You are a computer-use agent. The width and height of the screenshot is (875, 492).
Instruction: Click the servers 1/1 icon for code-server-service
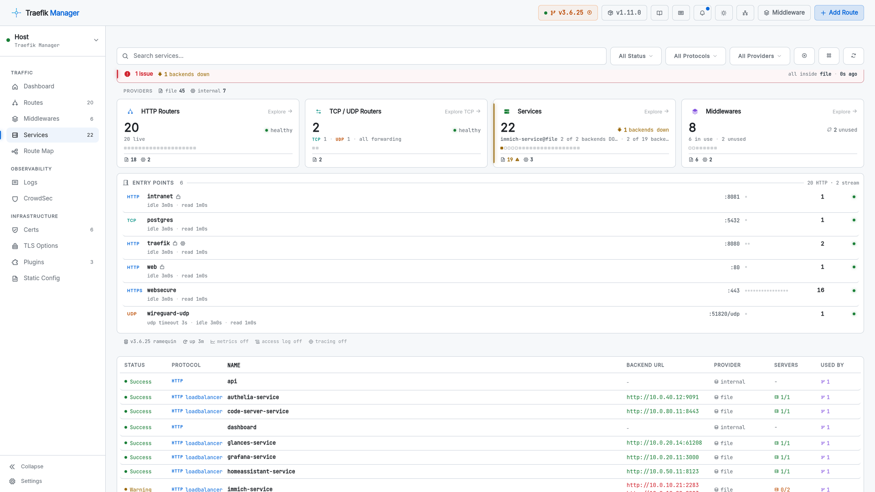777,411
